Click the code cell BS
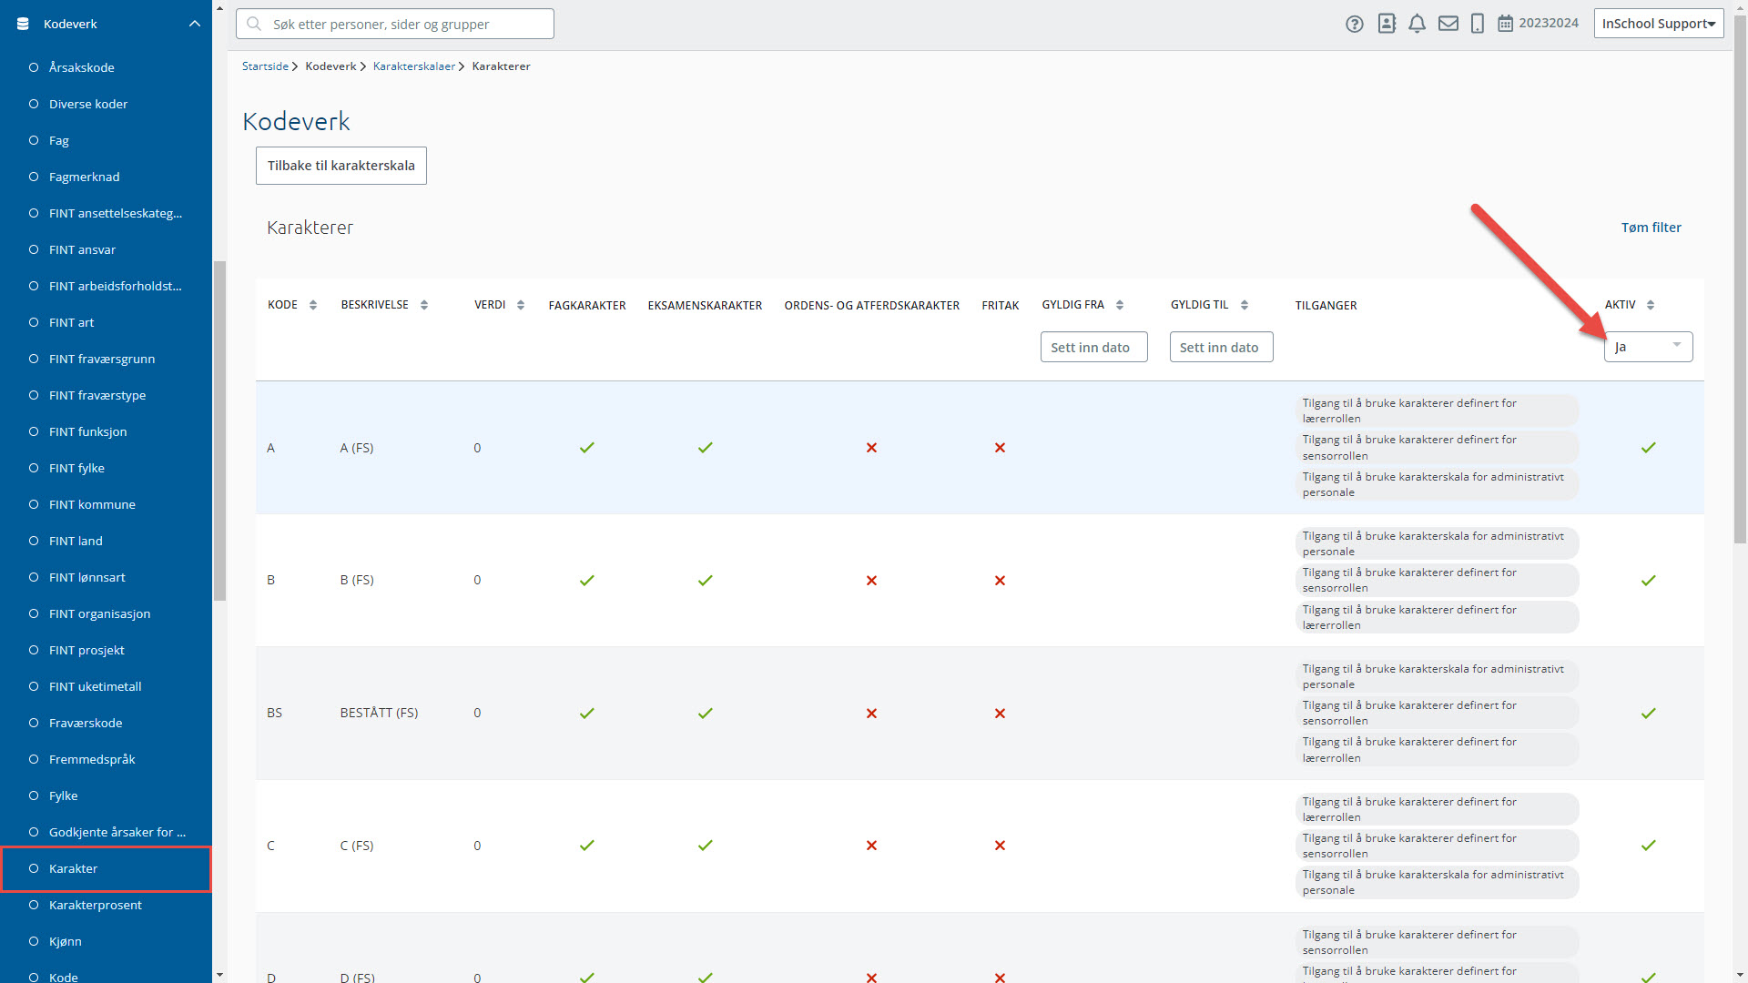 [274, 714]
